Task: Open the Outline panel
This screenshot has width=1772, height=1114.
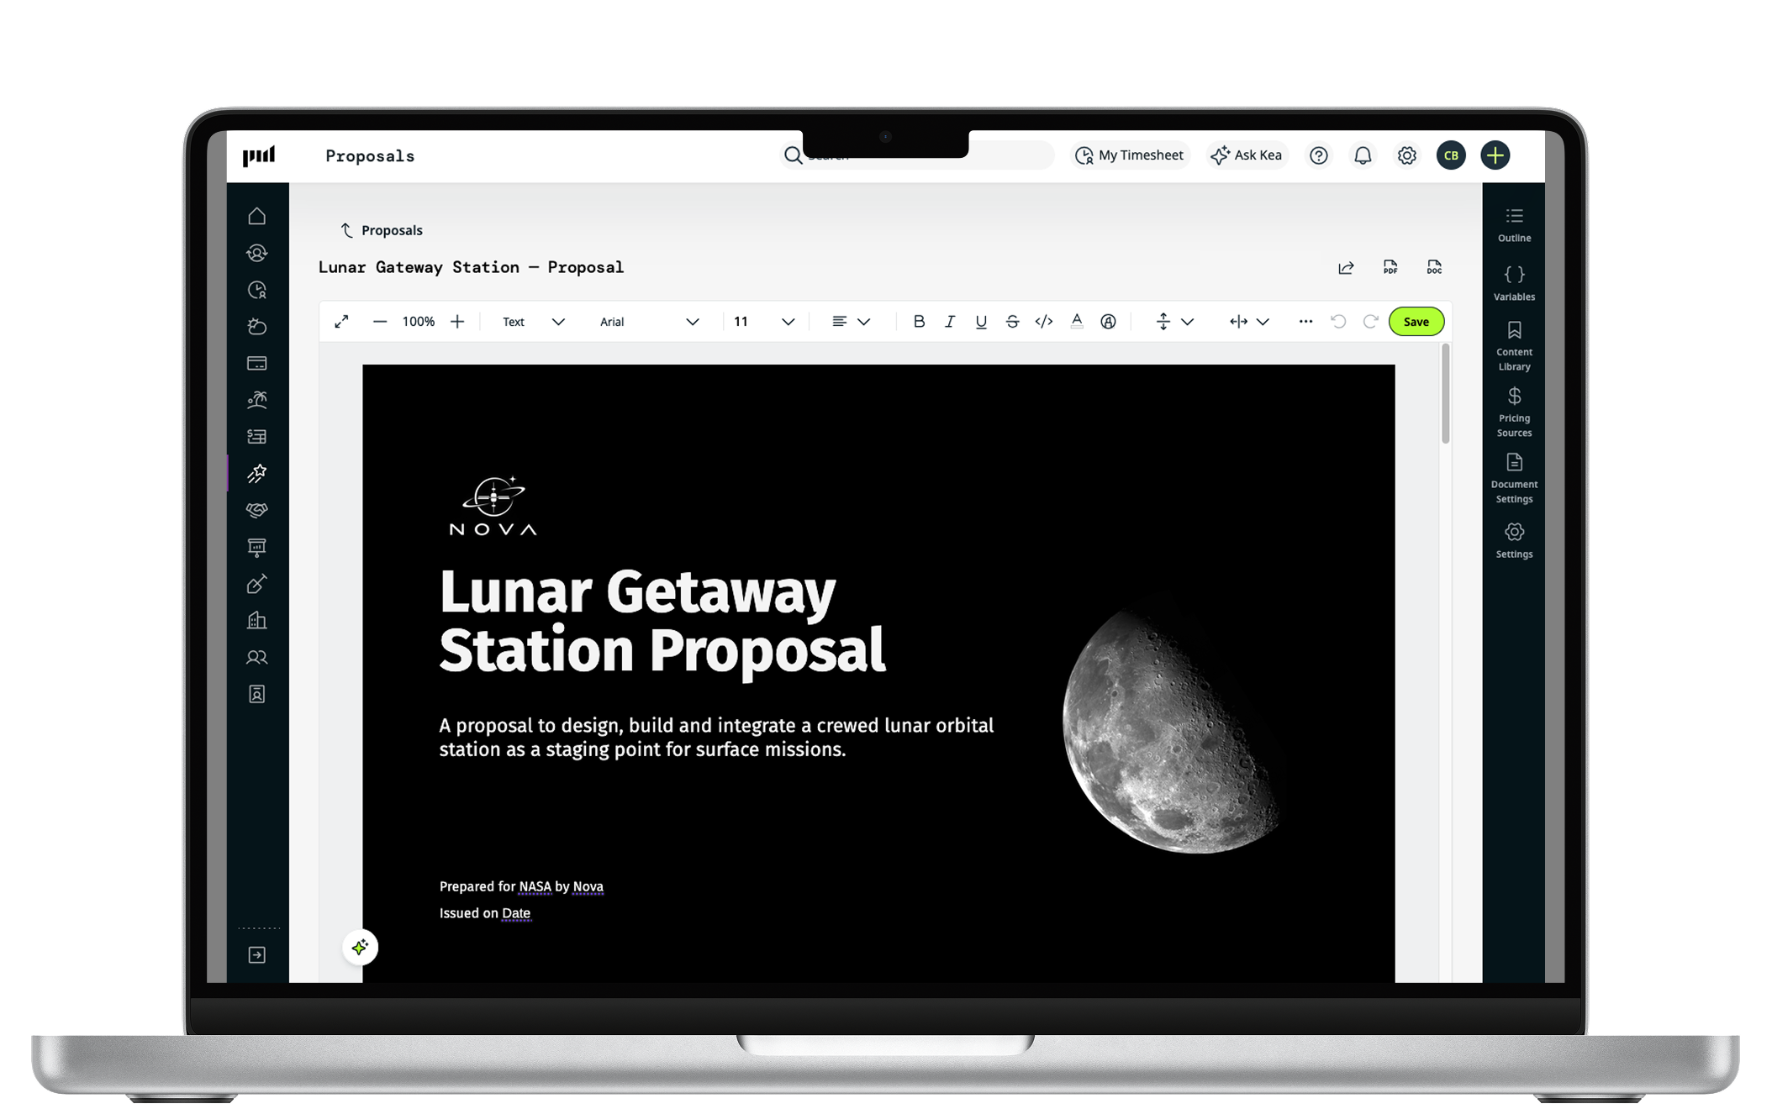Action: (x=1513, y=225)
